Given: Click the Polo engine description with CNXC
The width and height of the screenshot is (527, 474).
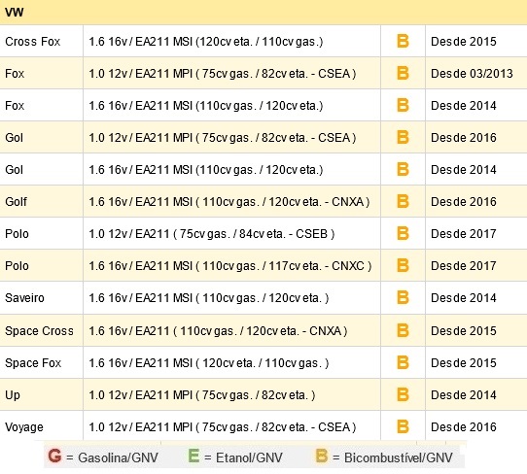Looking at the screenshot, I should (230, 266).
